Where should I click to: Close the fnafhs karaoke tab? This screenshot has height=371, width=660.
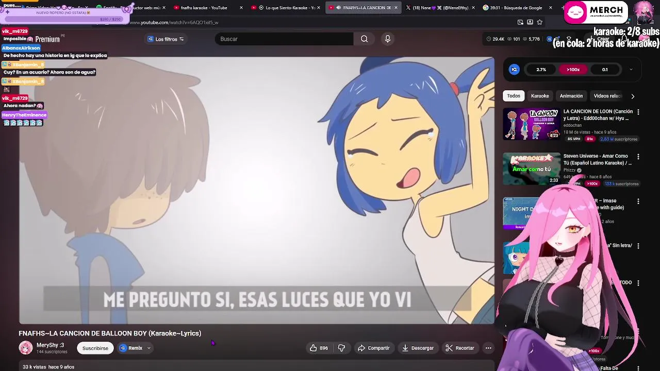pyautogui.click(x=241, y=8)
